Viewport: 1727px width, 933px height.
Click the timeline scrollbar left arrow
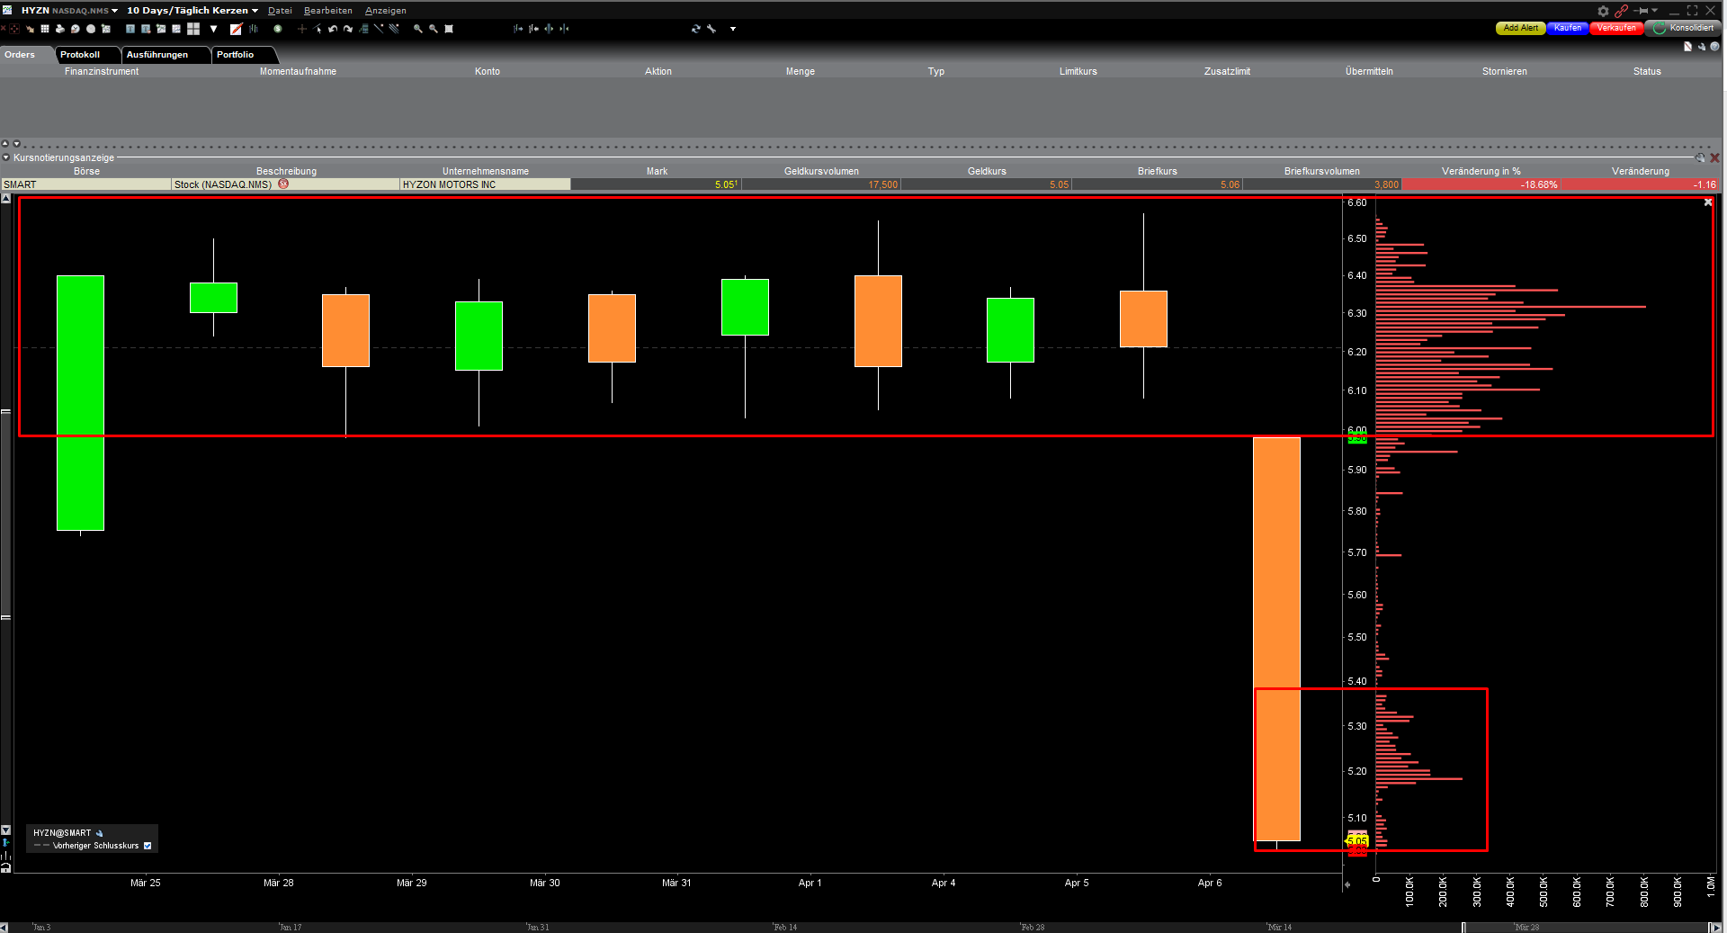coord(4,928)
